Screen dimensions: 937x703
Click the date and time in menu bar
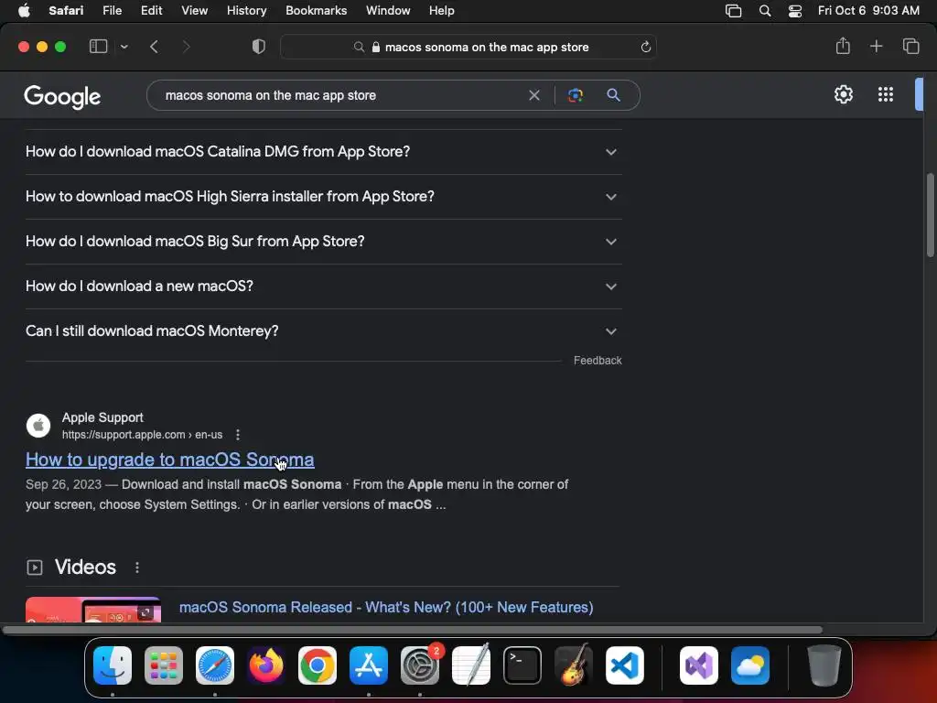coord(868,11)
